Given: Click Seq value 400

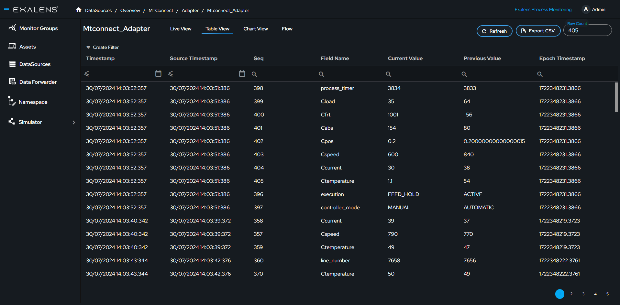Looking at the screenshot, I should [x=259, y=114].
